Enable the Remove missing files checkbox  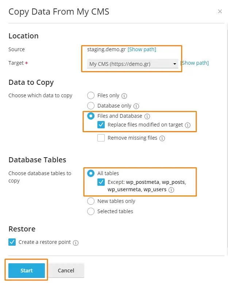(x=101, y=138)
